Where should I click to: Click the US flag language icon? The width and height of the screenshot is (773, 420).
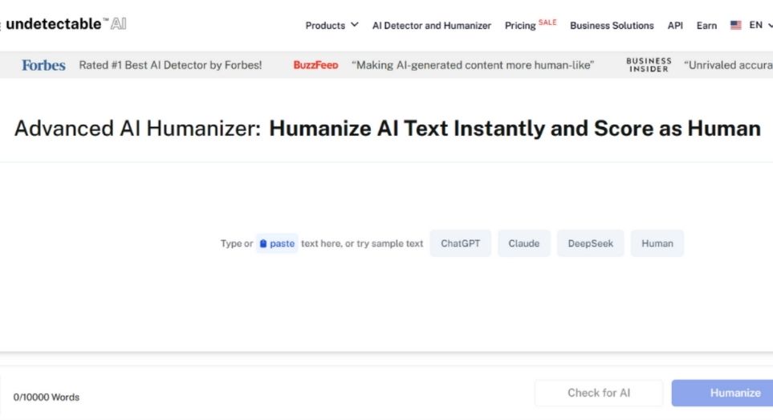pyautogui.click(x=735, y=25)
